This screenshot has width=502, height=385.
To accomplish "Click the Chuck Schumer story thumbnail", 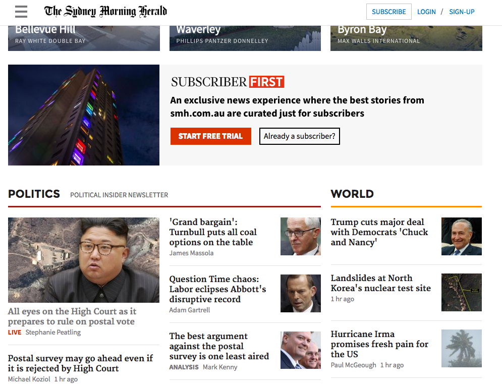I will click(x=461, y=236).
